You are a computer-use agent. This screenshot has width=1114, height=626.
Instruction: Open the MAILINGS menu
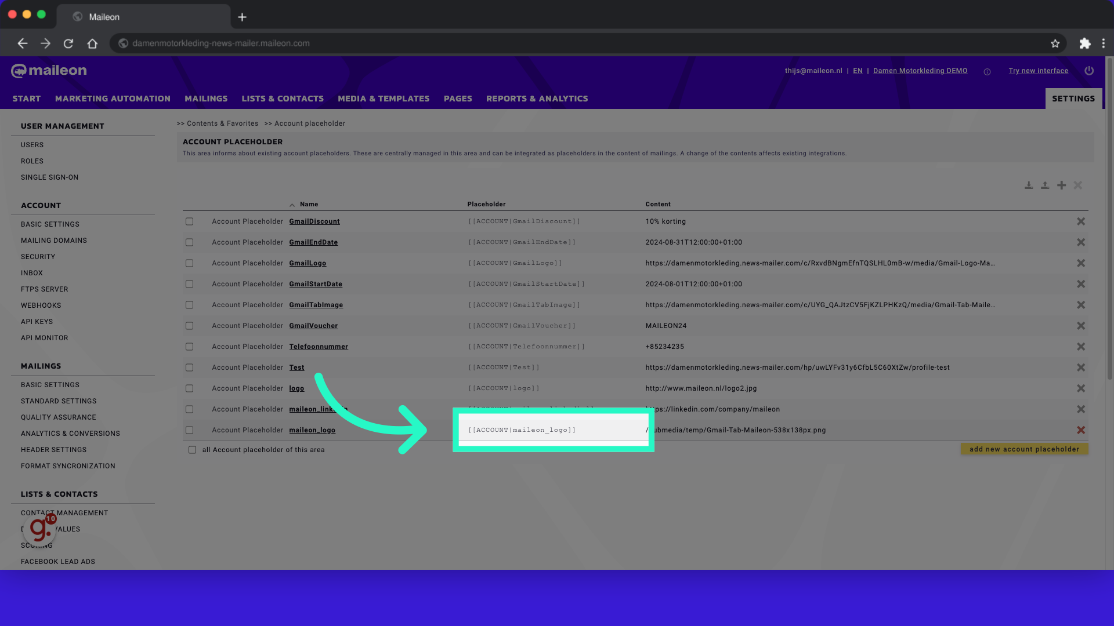point(206,99)
